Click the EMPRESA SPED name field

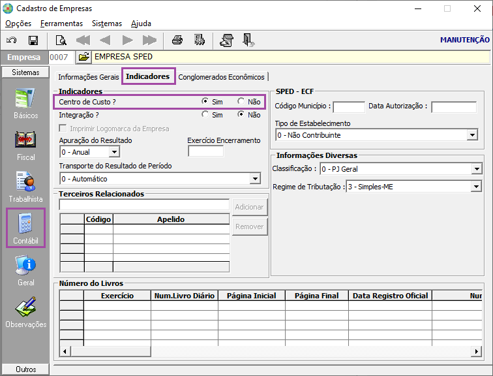291,57
